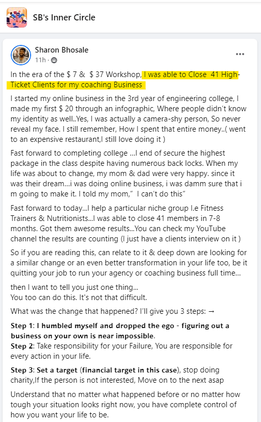Click the paragraph starting "Understand that no matter"

[125, 405]
